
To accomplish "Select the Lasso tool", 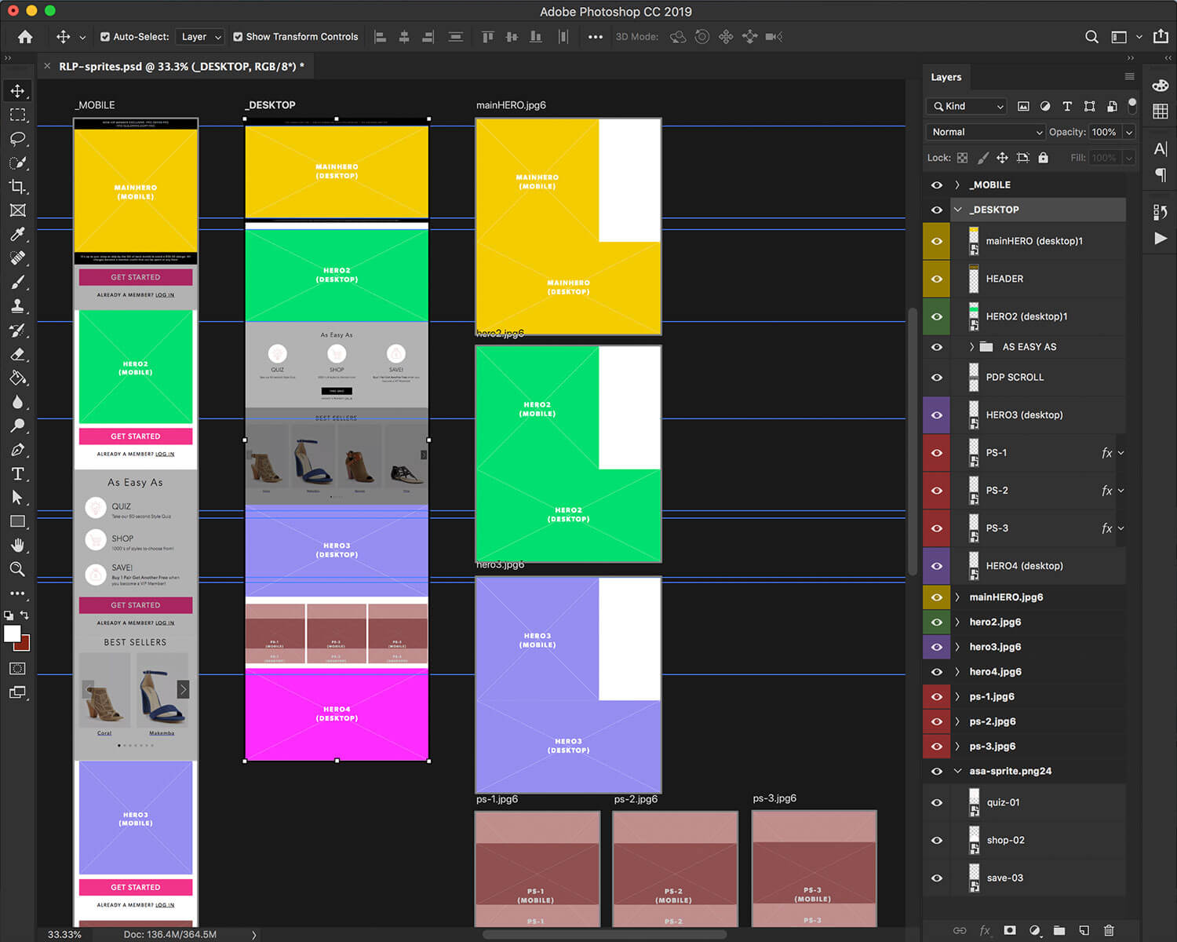I will pyautogui.click(x=17, y=139).
